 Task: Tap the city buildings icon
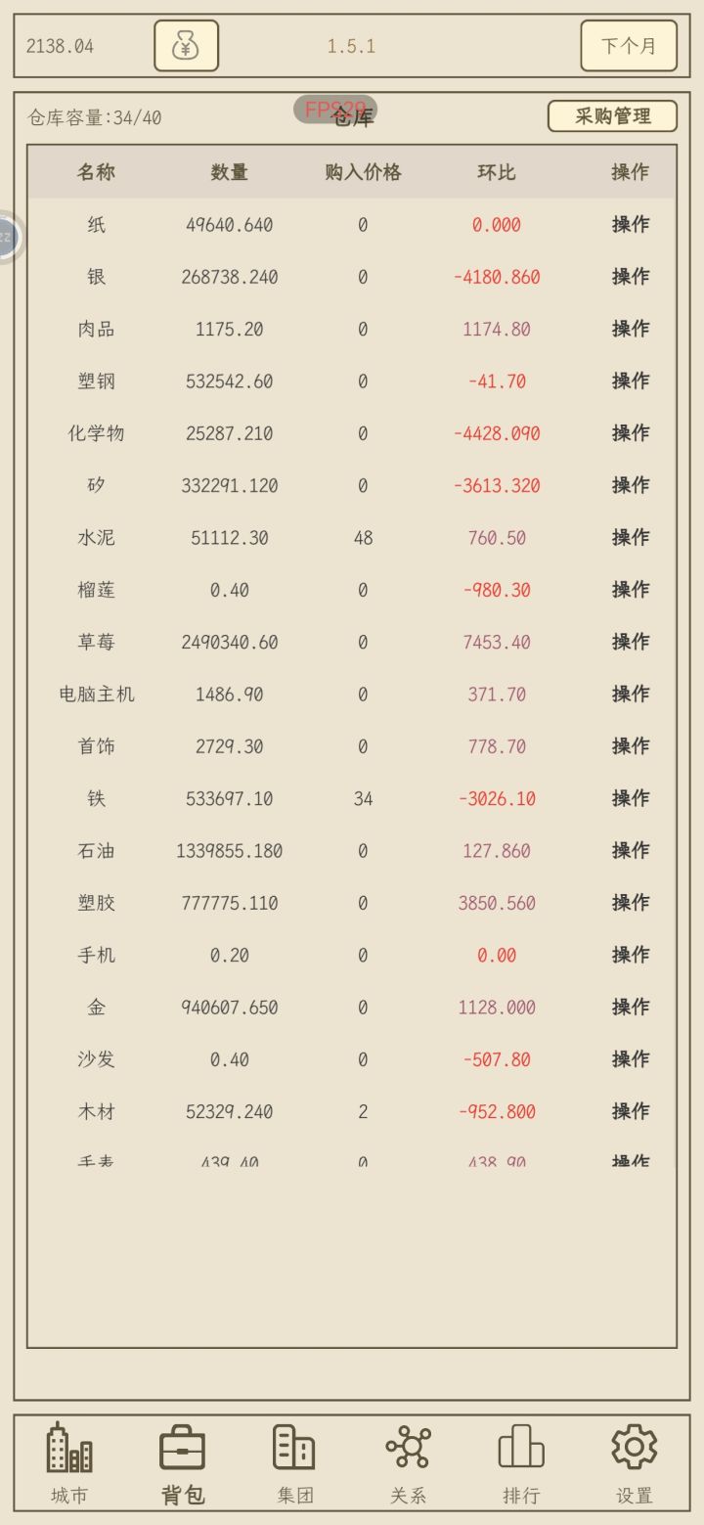coord(69,1448)
